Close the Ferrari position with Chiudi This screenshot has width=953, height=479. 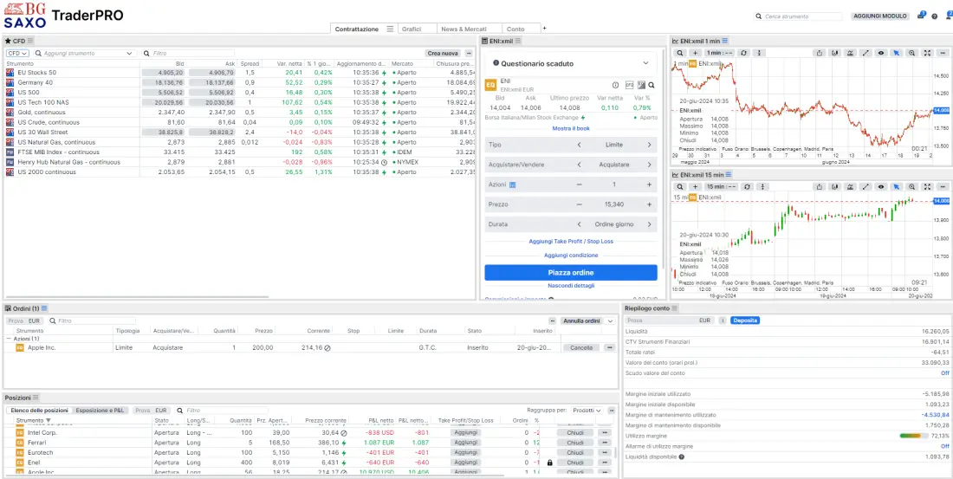pos(575,443)
